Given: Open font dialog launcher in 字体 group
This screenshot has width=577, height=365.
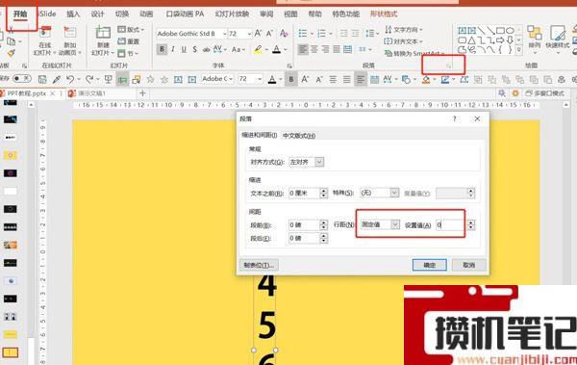Looking at the screenshot, I should click(x=289, y=65).
